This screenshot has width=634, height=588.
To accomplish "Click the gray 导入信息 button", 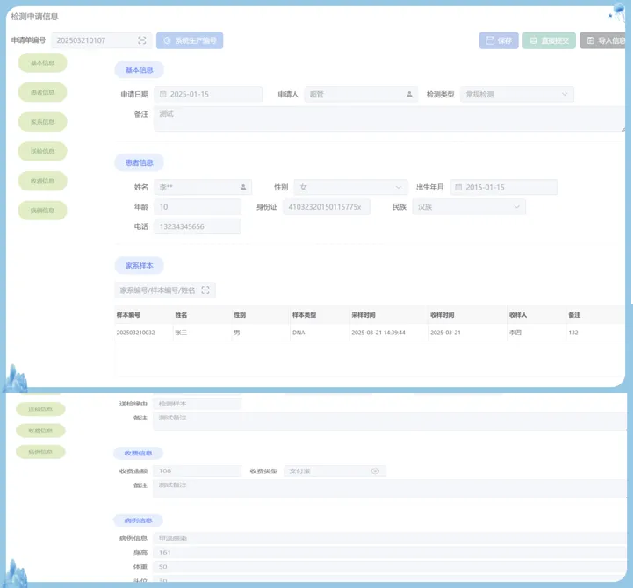I will [x=603, y=40].
